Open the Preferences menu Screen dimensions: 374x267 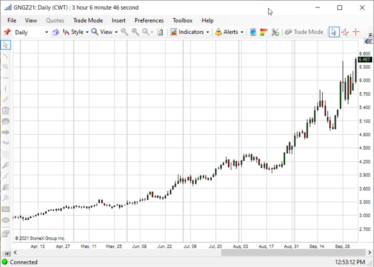point(149,21)
